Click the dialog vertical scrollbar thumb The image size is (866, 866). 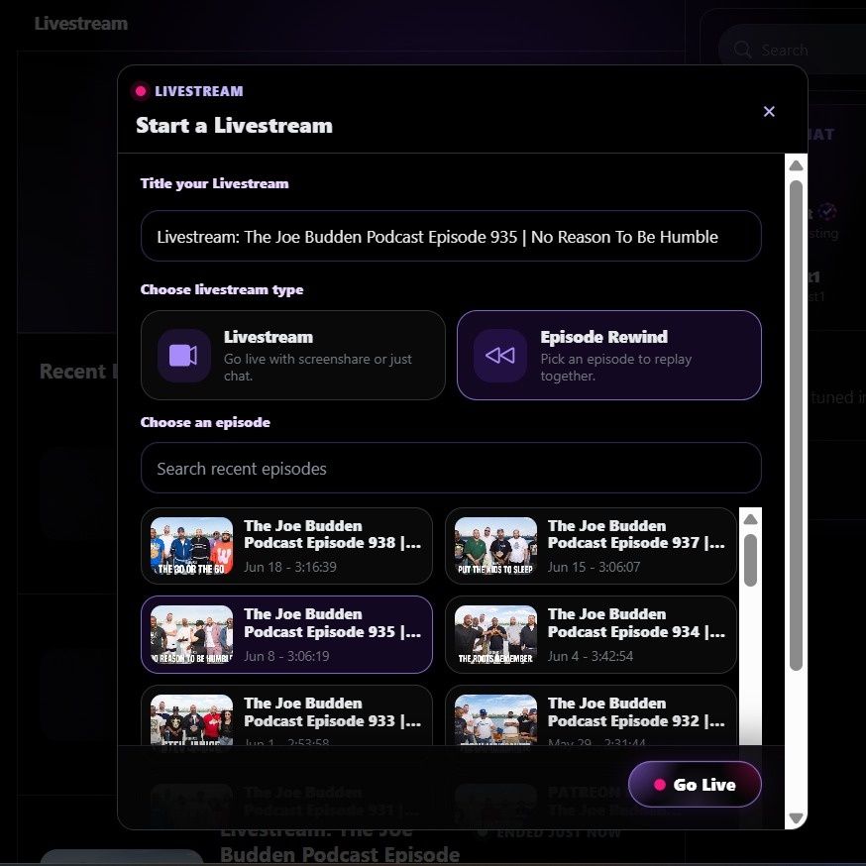(x=796, y=425)
